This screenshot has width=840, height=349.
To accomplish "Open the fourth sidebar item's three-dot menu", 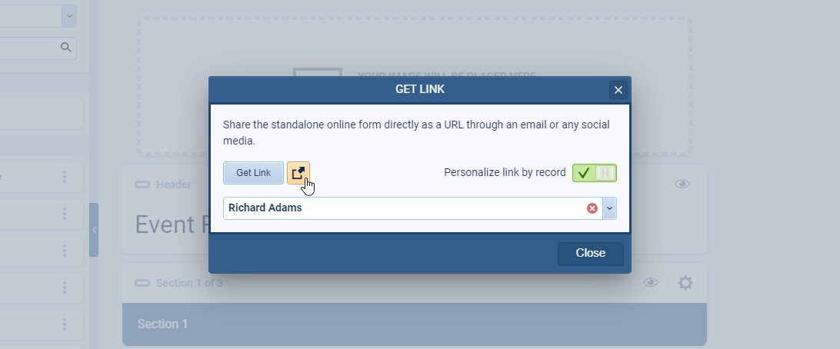I will click(65, 288).
